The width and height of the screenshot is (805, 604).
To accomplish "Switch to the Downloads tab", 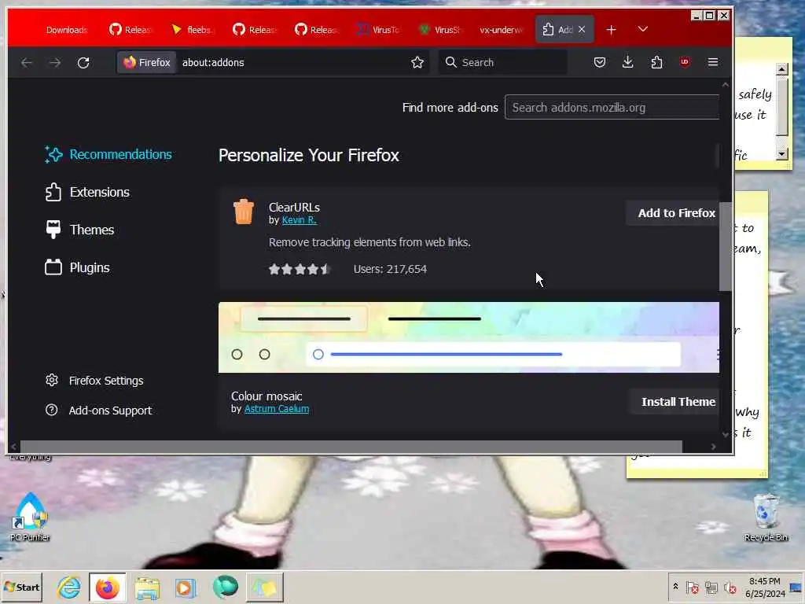I will 67,30.
